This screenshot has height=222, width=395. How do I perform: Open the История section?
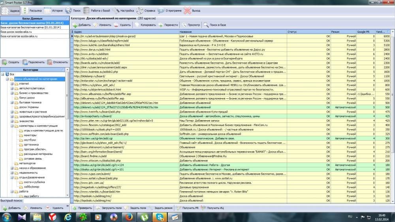[x=53, y=11]
